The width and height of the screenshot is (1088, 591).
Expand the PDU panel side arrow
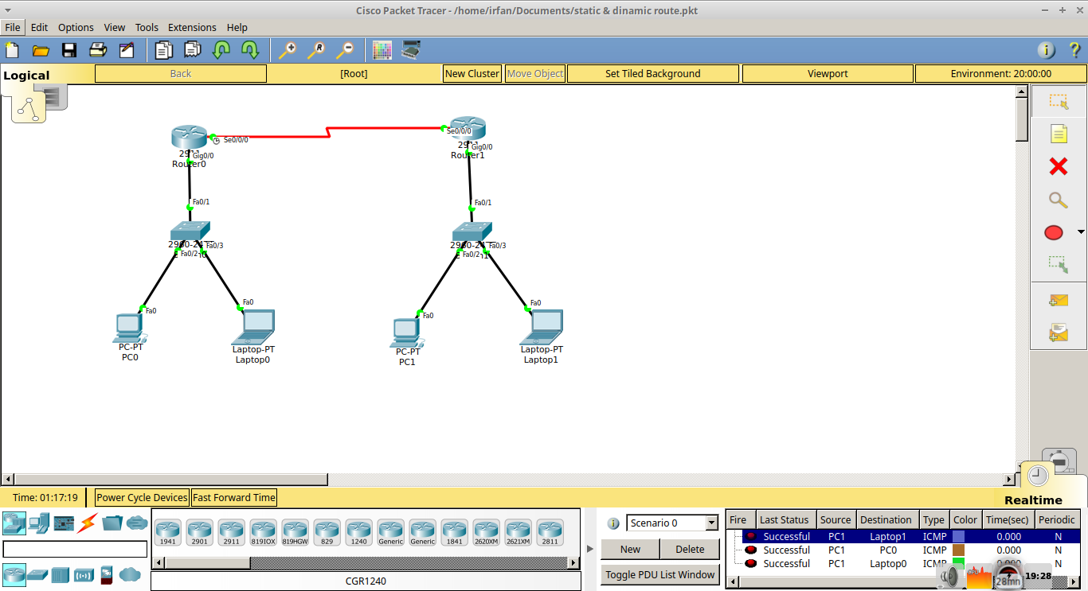tap(590, 548)
